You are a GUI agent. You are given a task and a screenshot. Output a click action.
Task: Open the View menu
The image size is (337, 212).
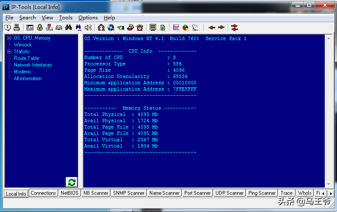click(x=47, y=18)
